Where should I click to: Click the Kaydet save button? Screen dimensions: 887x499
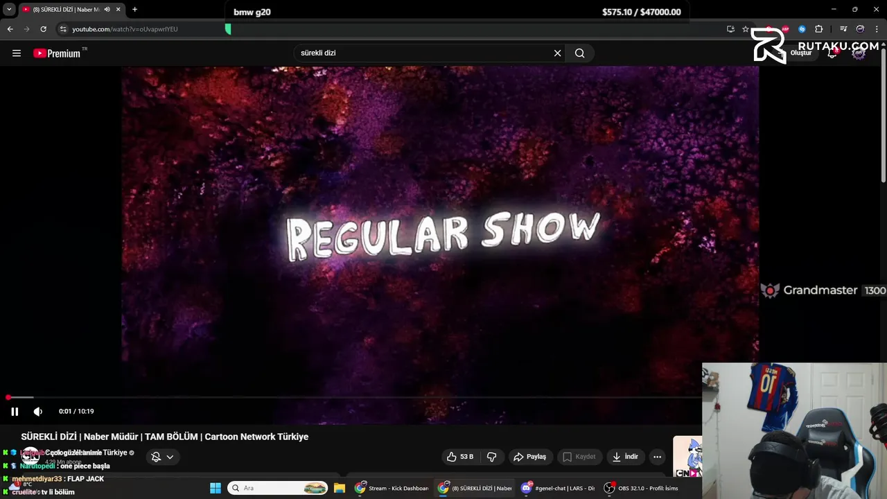pyautogui.click(x=579, y=457)
